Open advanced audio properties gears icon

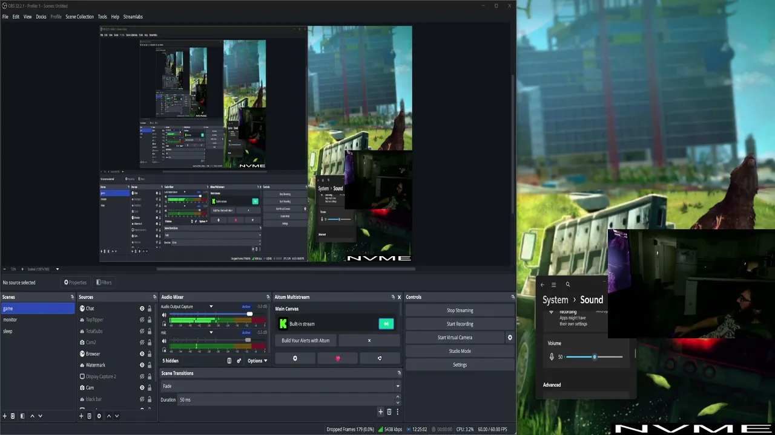pyautogui.click(x=239, y=361)
